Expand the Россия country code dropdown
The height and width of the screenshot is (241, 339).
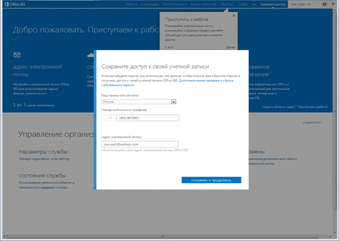pyautogui.click(x=173, y=101)
